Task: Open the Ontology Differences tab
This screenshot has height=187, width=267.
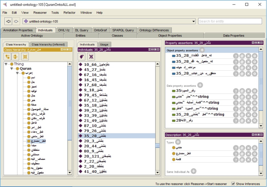Action: click(154, 30)
